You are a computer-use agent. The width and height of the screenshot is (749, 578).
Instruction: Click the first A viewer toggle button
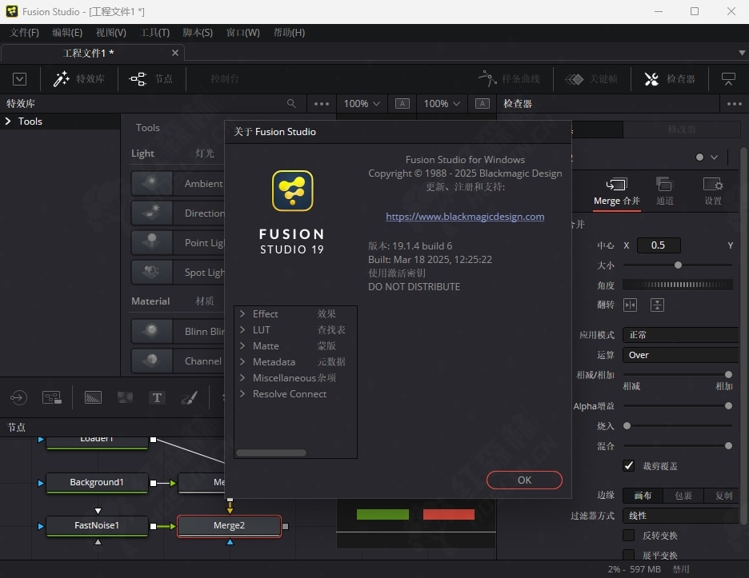(x=403, y=104)
